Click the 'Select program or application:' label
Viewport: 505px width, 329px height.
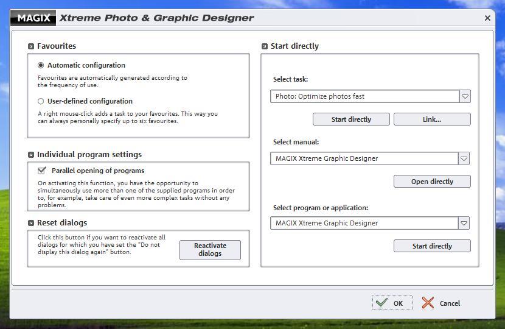click(x=321, y=208)
